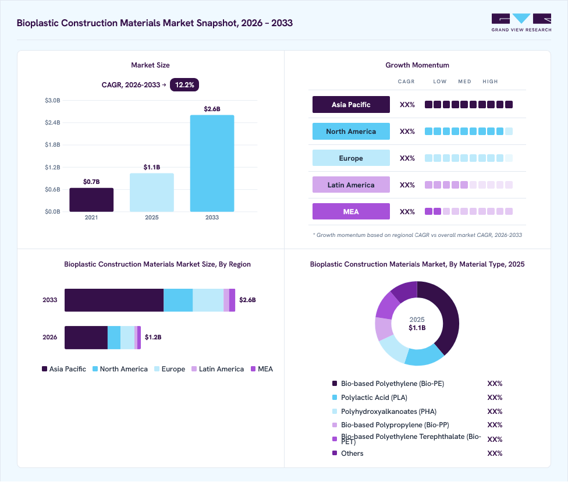The height and width of the screenshot is (482, 568).
Task: Click the $2.6B label above 2033 bar
Action: coord(212,109)
